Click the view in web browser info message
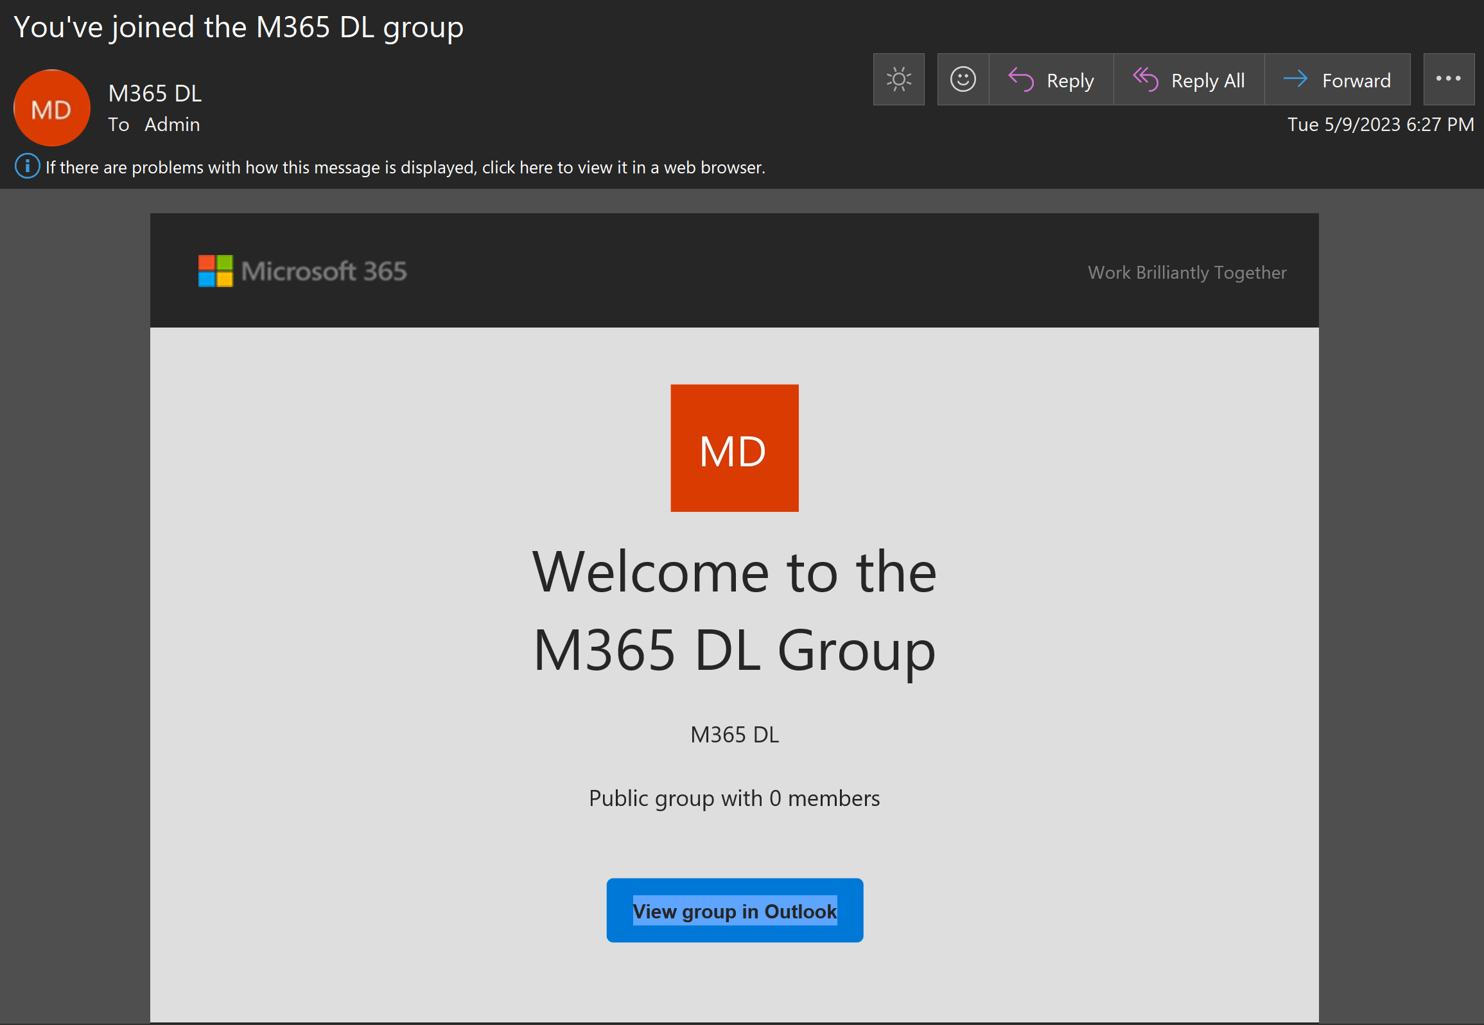This screenshot has width=1484, height=1025. tap(405, 168)
